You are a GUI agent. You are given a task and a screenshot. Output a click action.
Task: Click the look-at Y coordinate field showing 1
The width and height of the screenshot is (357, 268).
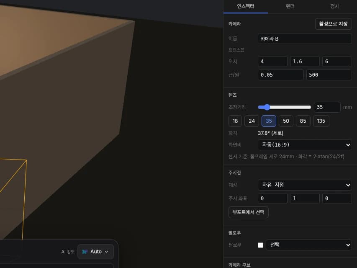coord(305,198)
